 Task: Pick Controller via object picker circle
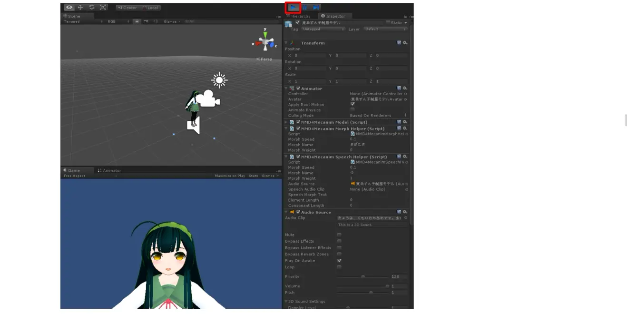[406, 94]
